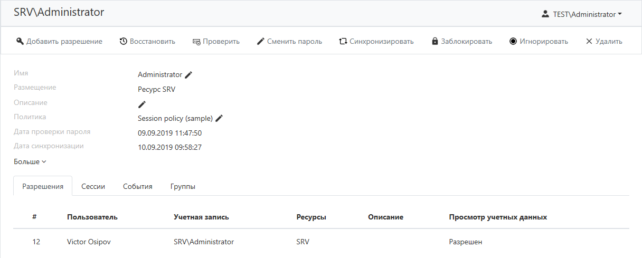Screen dimensions: 642x258
Task: Select the Разрешения tab
Action: (43, 186)
